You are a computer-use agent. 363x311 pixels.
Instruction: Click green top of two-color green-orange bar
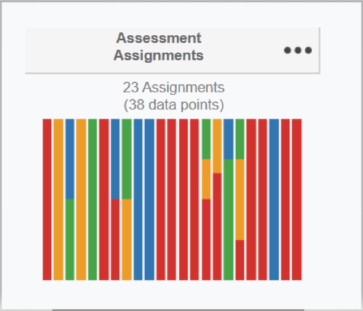pyautogui.click(x=126, y=159)
